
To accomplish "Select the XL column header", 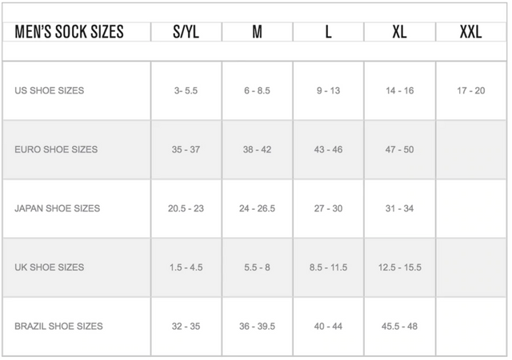I will (x=399, y=32).
